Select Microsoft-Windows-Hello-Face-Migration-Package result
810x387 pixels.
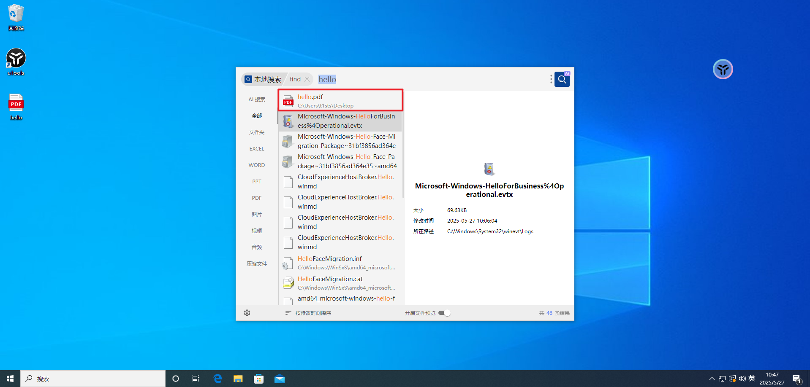tap(340, 141)
